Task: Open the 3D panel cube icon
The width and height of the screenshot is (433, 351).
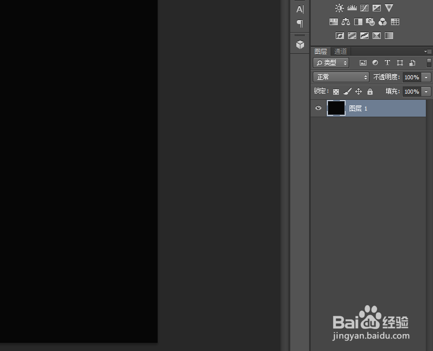Action: 300,45
